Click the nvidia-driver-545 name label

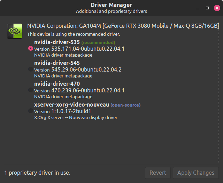[57, 63]
